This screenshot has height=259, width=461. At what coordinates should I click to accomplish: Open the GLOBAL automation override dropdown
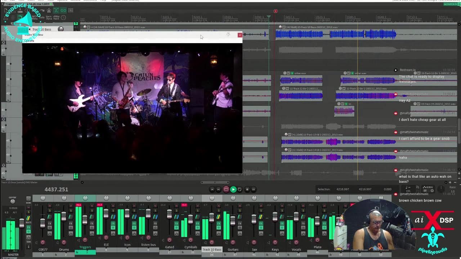[x=428, y=189]
